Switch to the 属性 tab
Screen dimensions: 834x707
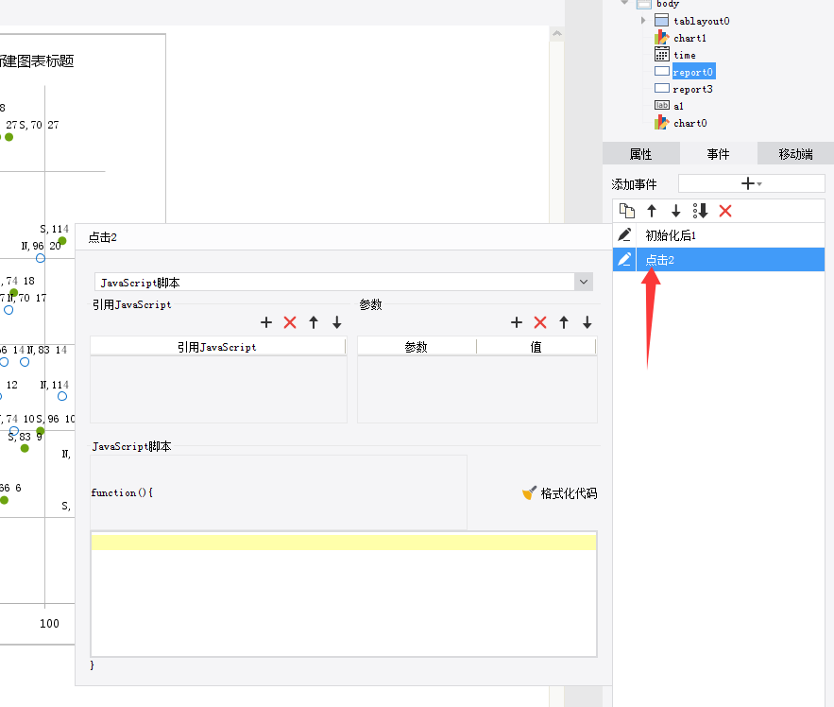click(x=641, y=154)
